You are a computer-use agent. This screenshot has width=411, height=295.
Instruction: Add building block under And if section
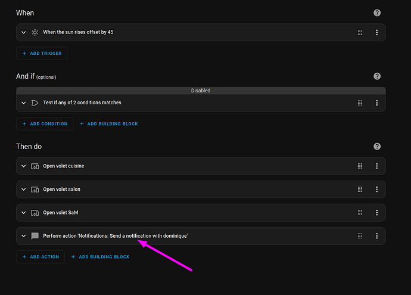click(x=108, y=124)
